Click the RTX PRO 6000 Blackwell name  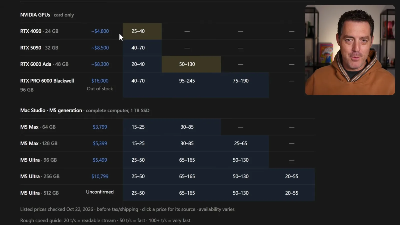click(x=47, y=81)
